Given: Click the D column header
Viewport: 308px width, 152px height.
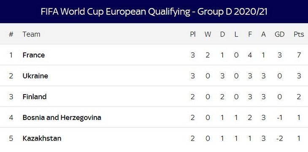Looking at the screenshot, I should (x=222, y=34).
